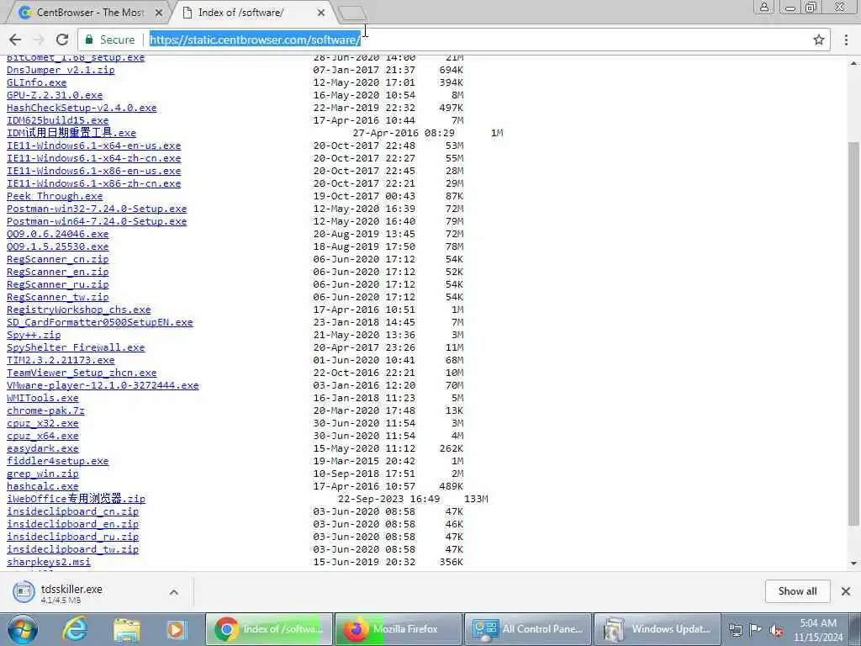Reload the current page
This screenshot has height=646, width=861.
[62, 40]
